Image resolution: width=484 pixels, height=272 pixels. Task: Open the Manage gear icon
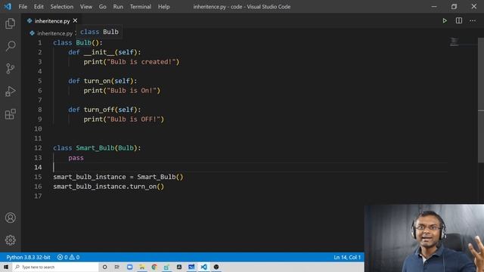10,240
